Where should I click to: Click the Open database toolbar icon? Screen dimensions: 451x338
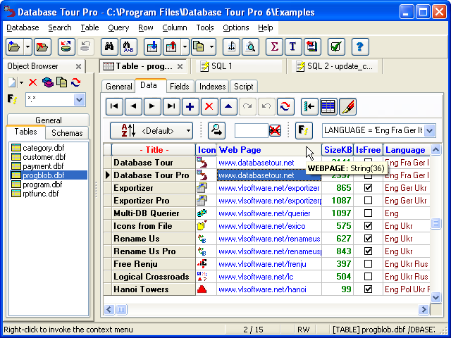14,46
